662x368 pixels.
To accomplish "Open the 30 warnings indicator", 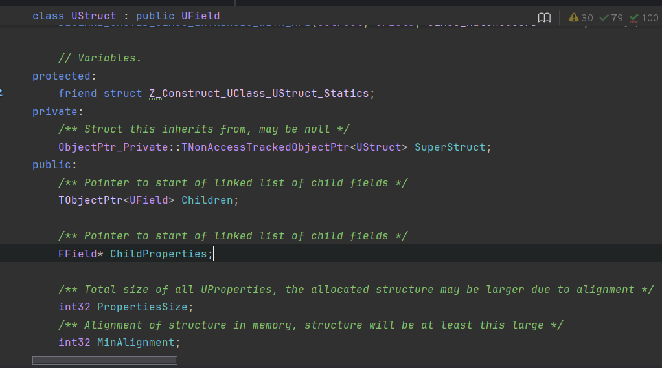I will [x=581, y=17].
